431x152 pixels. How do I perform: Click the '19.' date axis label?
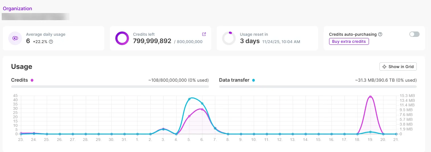[370, 140]
